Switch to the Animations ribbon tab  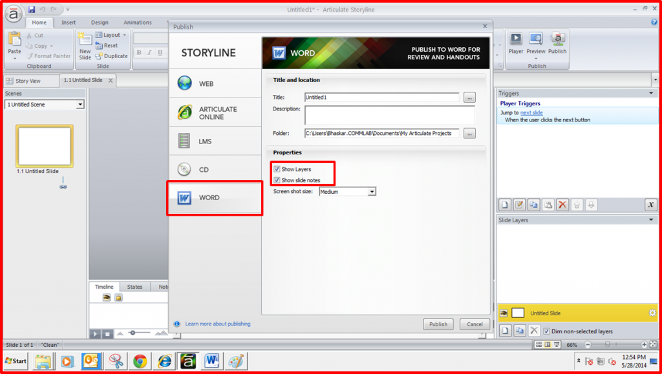pos(138,23)
